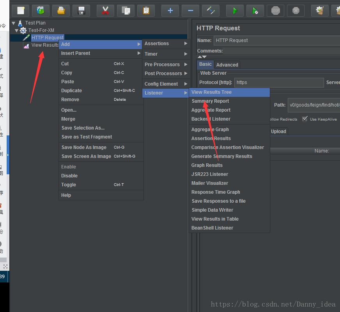Click the New test plan icon

pyautogui.click(x=20, y=11)
